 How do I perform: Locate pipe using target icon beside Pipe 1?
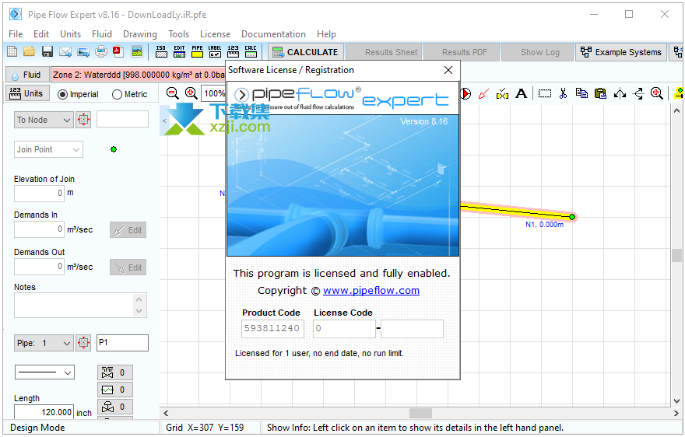83,343
